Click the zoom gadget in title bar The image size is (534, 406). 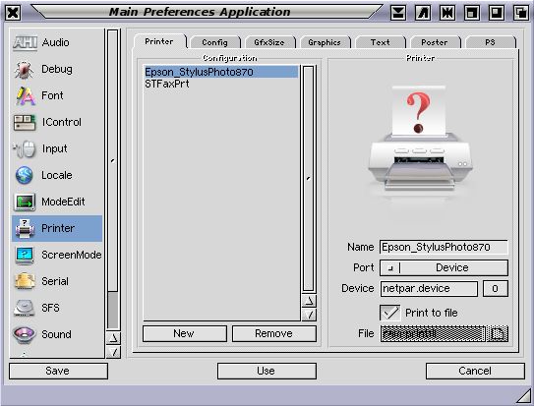[x=472, y=13]
